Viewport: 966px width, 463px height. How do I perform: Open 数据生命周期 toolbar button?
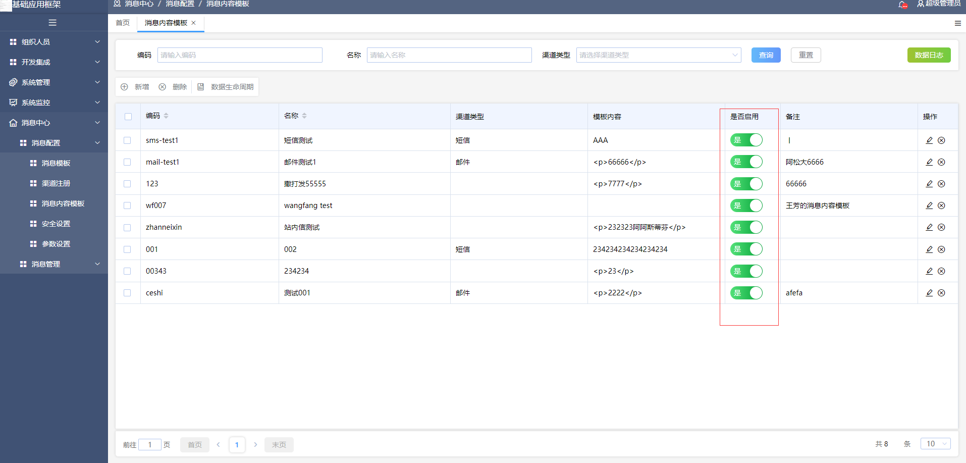(x=225, y=87)
